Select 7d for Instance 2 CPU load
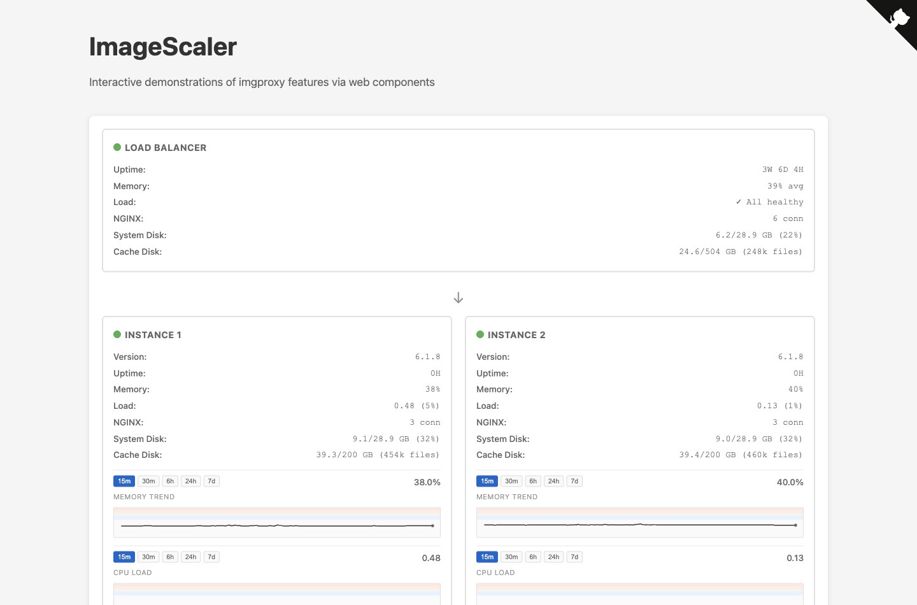Screen dimensions: 917x605 click(574, 557)
